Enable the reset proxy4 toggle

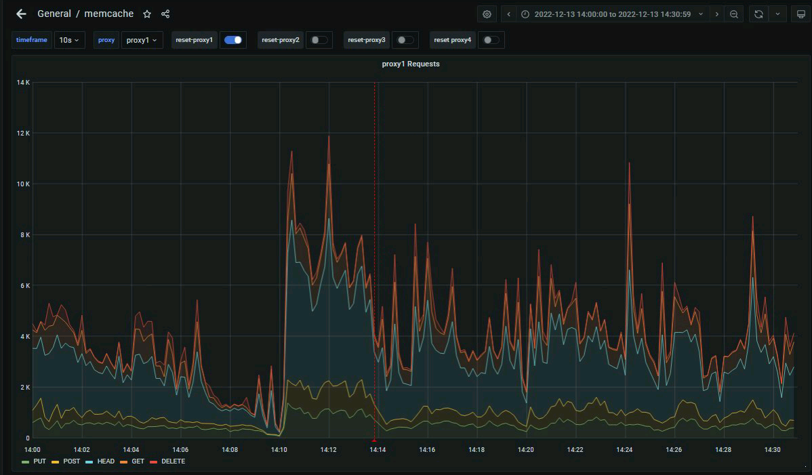[x=491, y=40]
